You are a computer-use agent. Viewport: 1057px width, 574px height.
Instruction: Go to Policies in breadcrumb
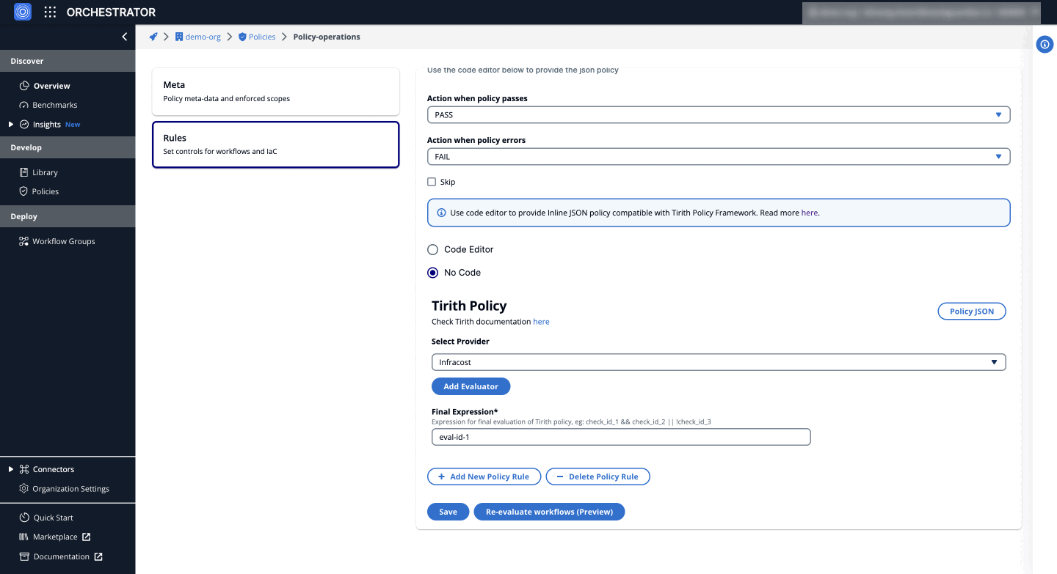pos(261,37)
